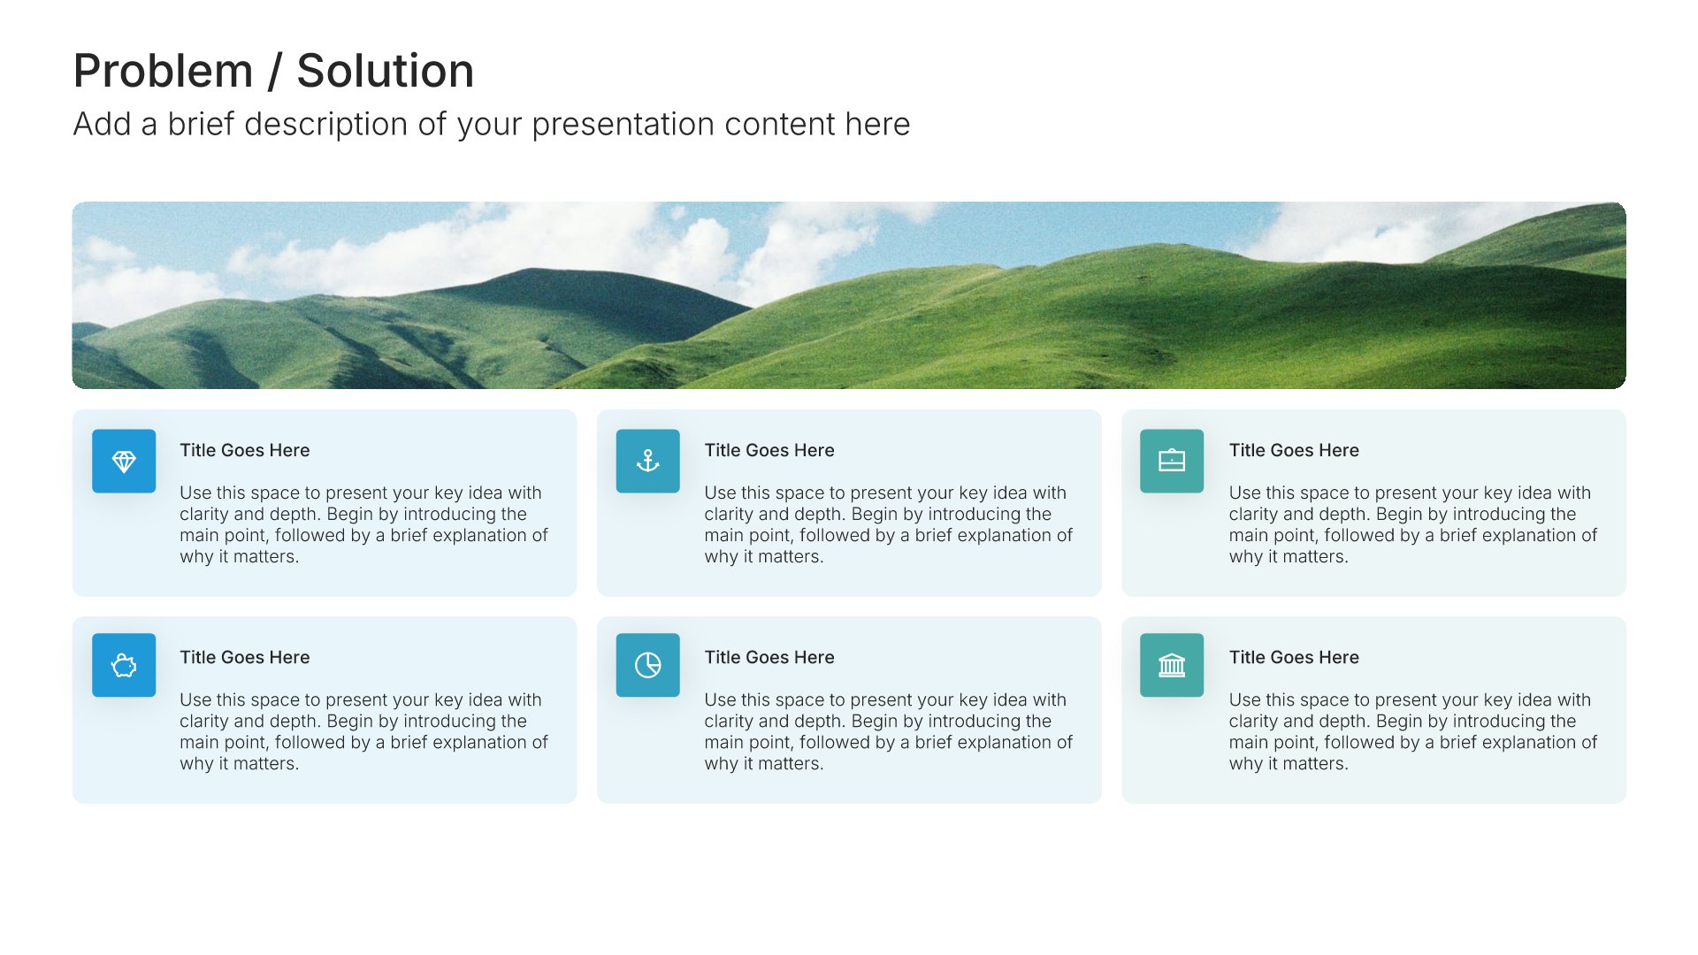Click body text in the pie chart card
Screen dimensions: 1698x955
(x=888, y=731)
